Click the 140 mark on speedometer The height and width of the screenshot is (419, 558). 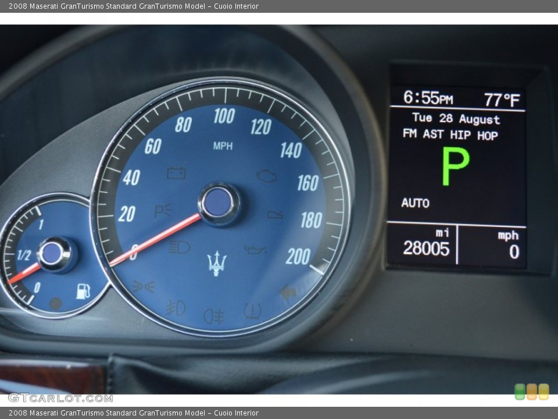coord(291,150)
